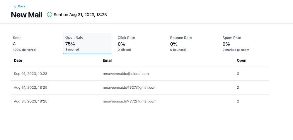Click the Sent on Aug 31 status text
This screenshot has width=293, height=140.
pyautogui.click(x=80, y=15)
